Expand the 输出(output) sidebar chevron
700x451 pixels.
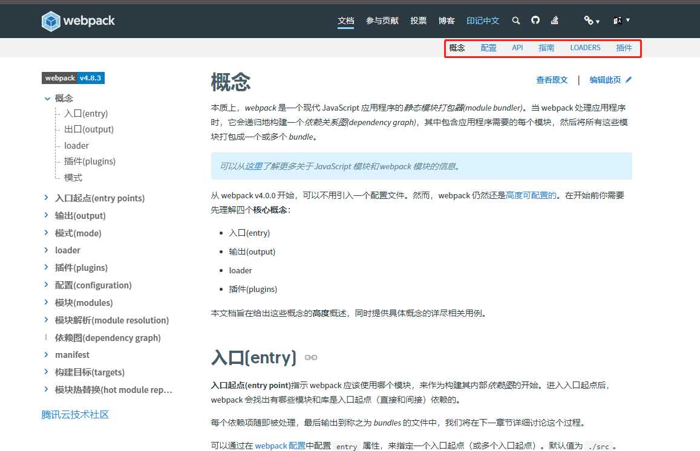(x=46, y=215)
